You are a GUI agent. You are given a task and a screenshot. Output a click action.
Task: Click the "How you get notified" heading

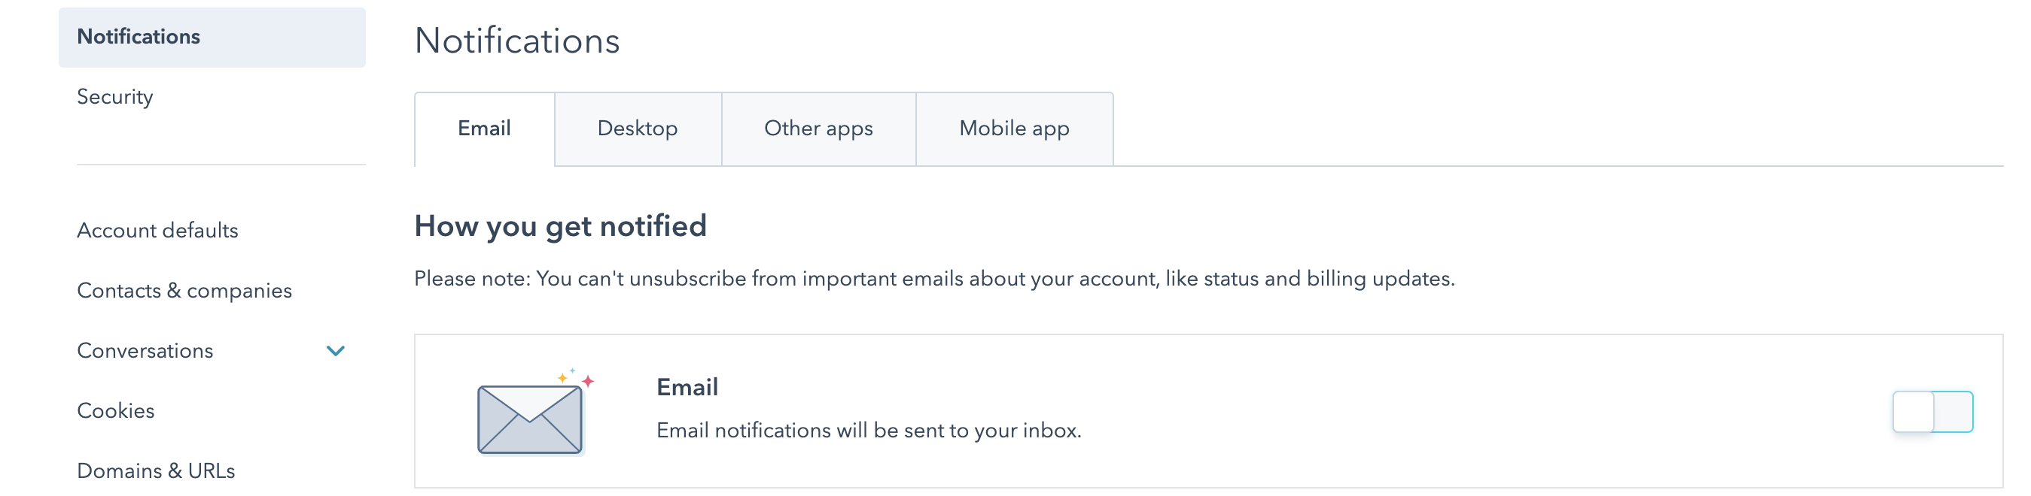[560, 227]
